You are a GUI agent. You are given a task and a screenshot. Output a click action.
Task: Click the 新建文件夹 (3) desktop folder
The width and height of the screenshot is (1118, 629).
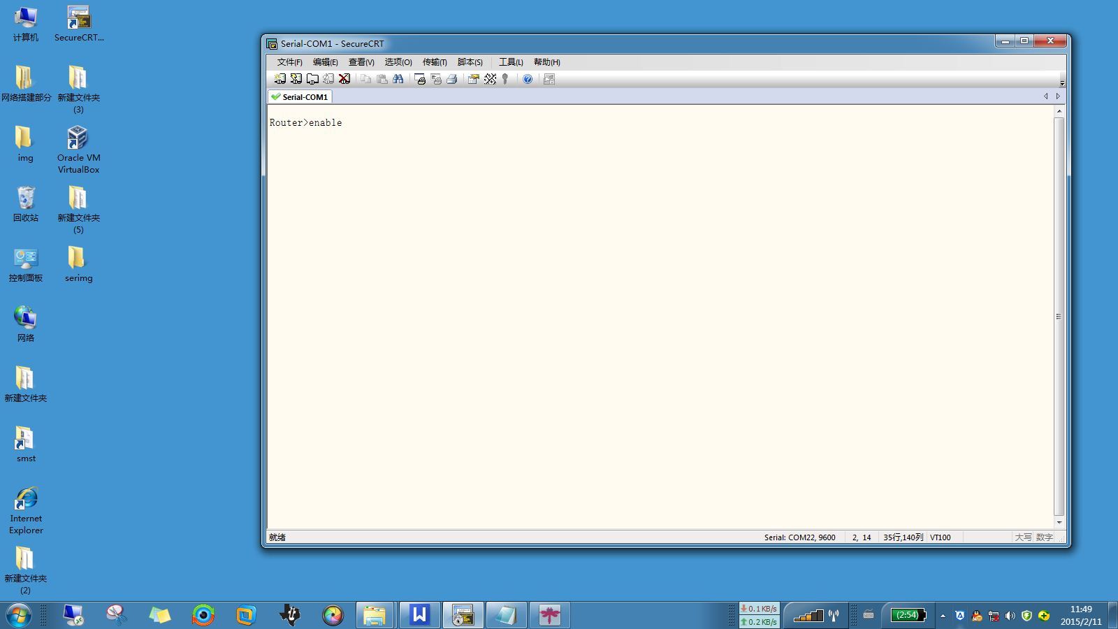click(79, 89)
